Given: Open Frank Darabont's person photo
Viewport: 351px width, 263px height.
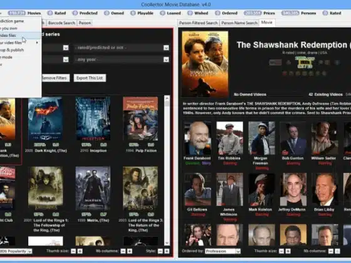Looking at the screenshot, I should pyautogui.click(x=197, y=138).
